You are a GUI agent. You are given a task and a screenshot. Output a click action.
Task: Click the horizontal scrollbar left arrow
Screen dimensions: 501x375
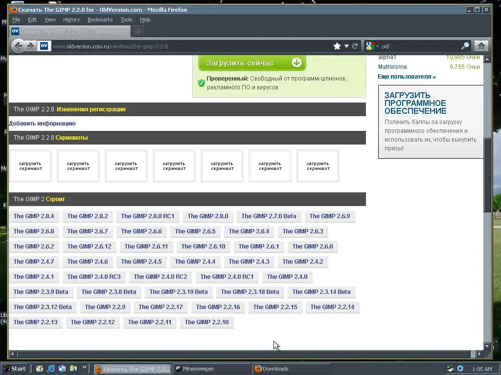point(13,354)
